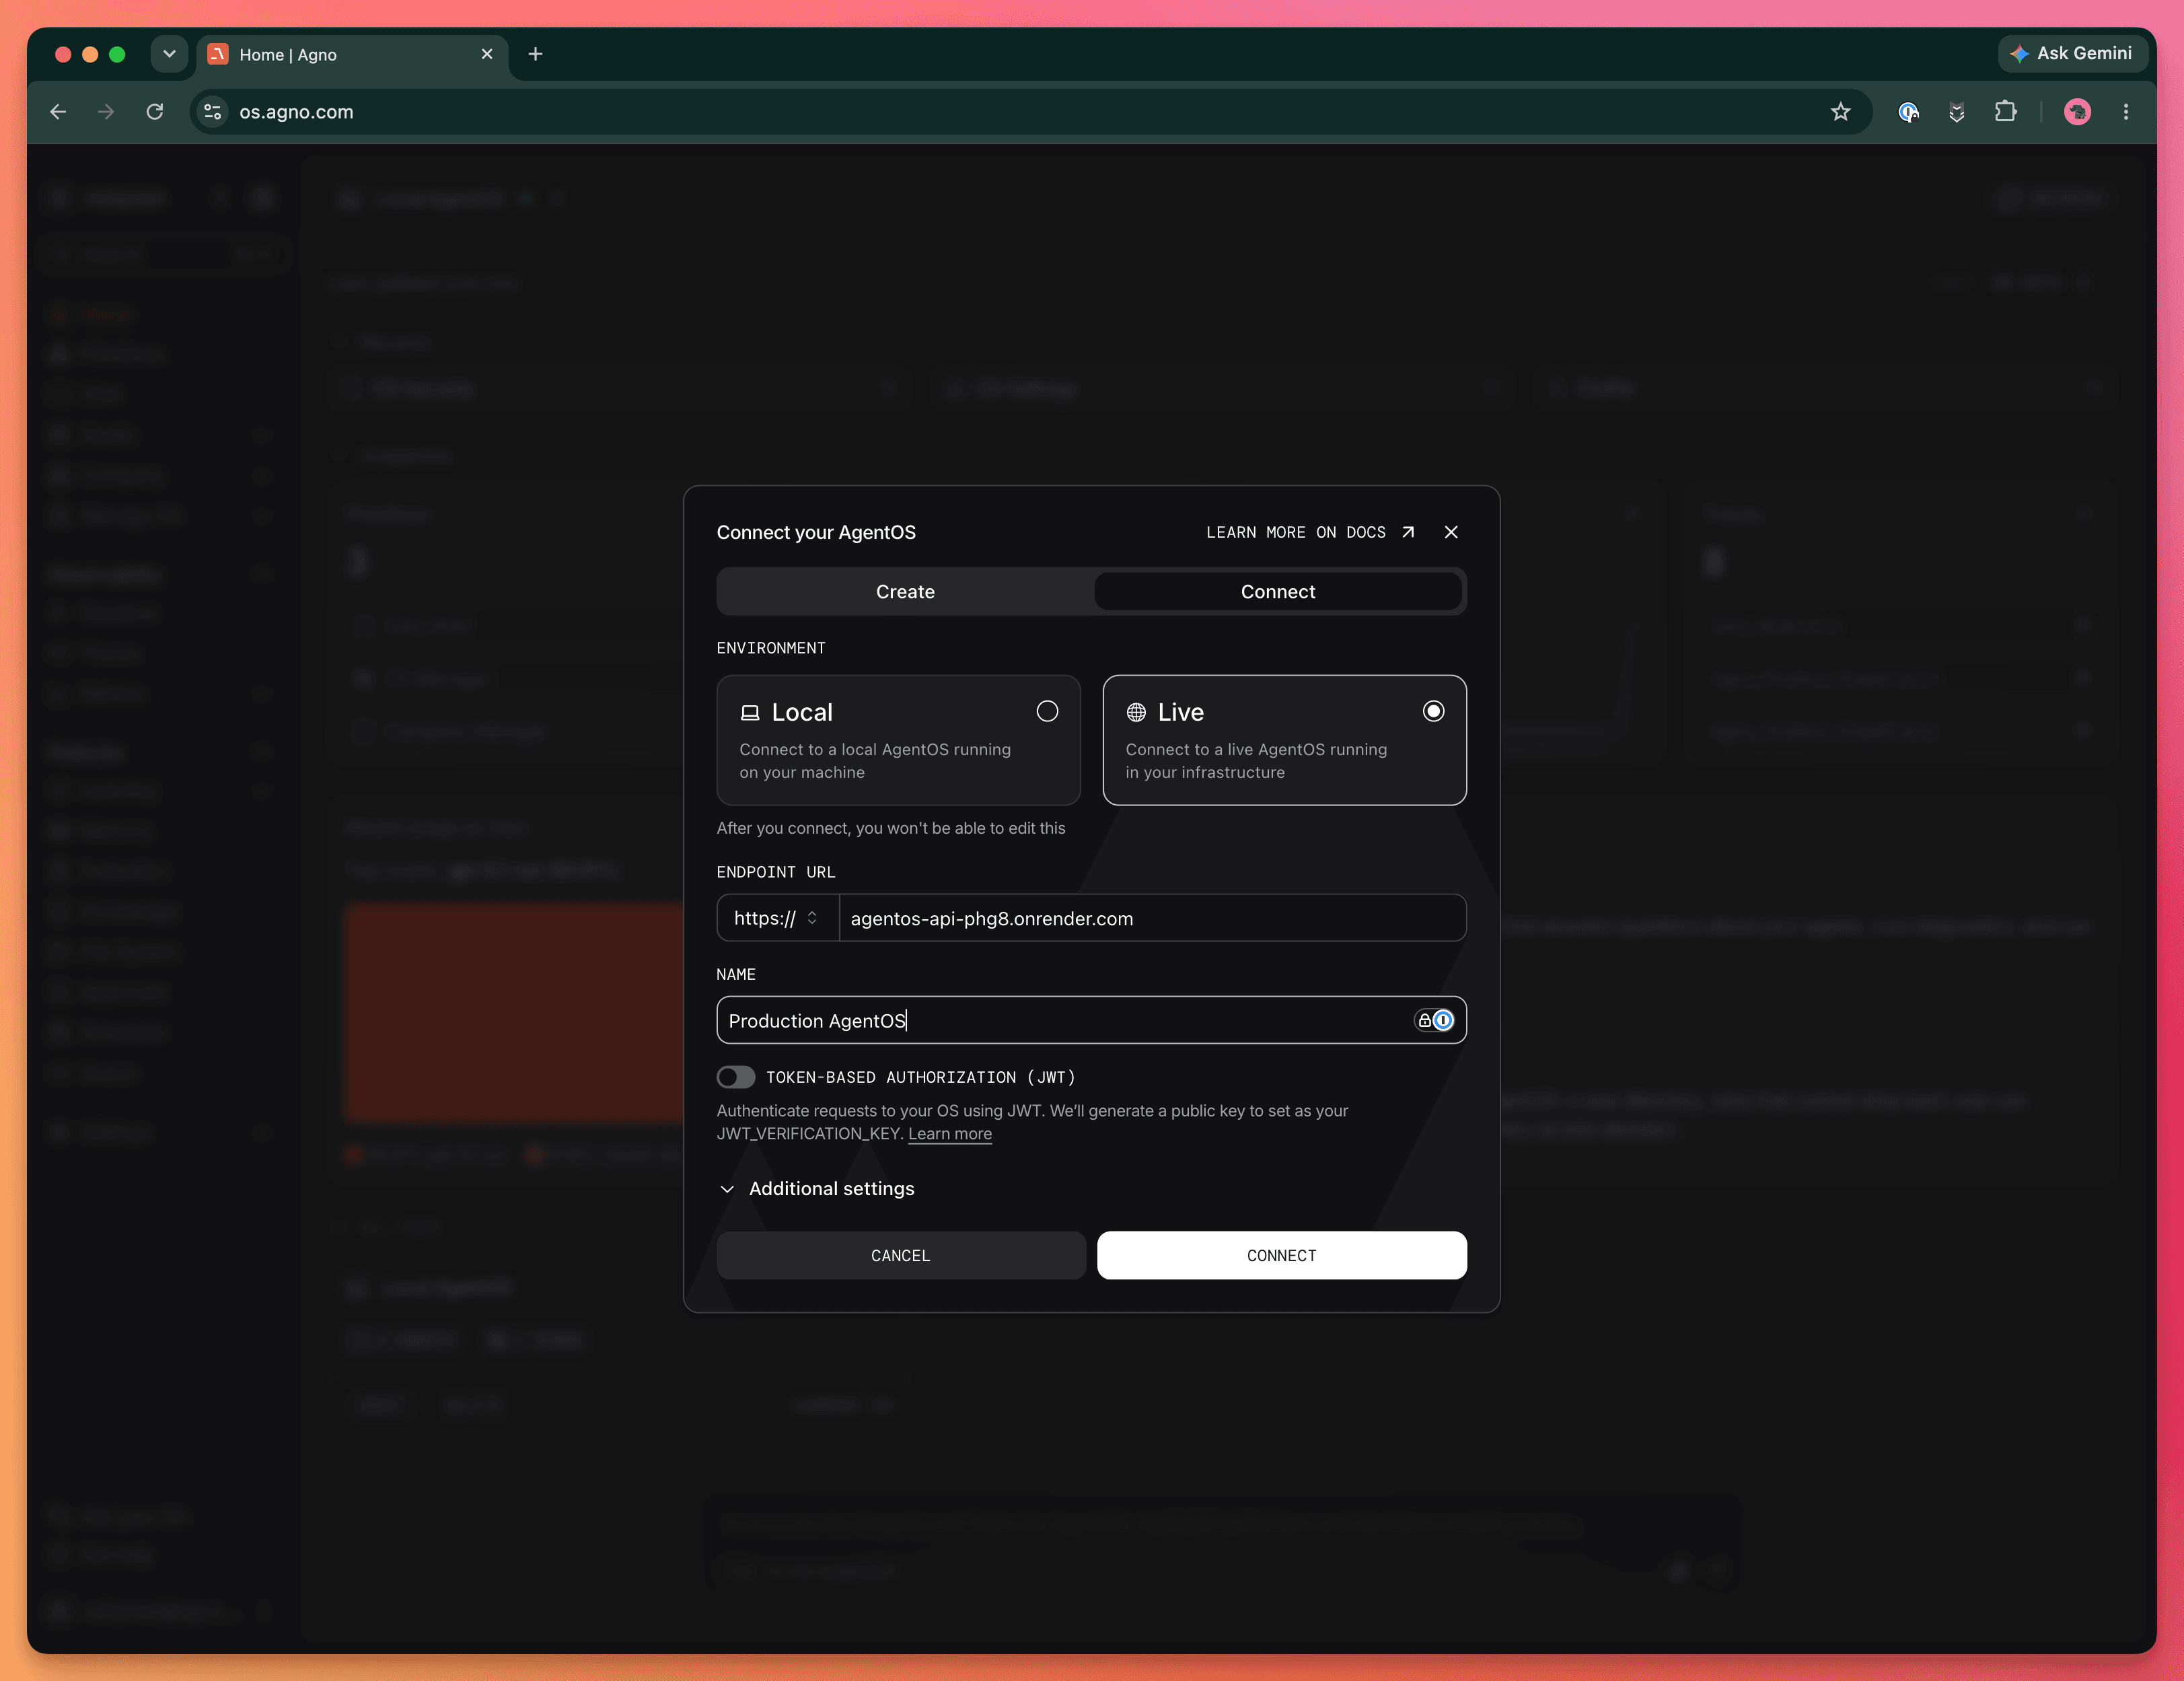The width and height of the screenshot is (2184, 1681).
Task: Close the Connect your AgentOS dialog
Action: pyautogui.click(x=1451, y=532)
